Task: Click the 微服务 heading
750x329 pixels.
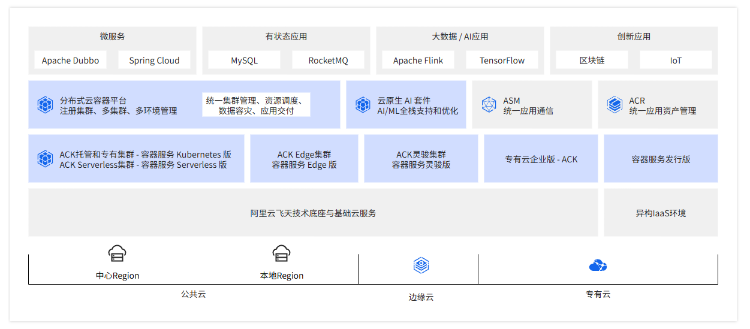Action: [x=112, y=37]
